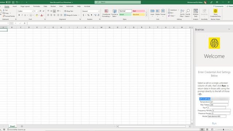Viewport: 233px width, 131px height.
Task: Open the General number format dropdown
Action: (99, 11)
